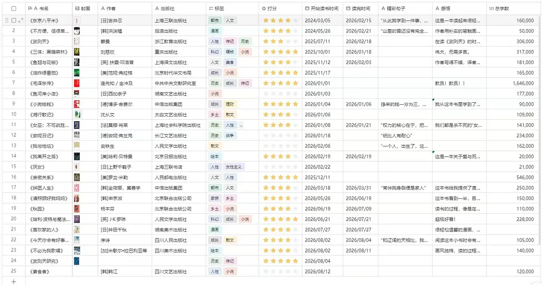Open the cover thumbnail of 《小狗钱钱》
Viewport: 542px width, 285px height.
point(77,104)
